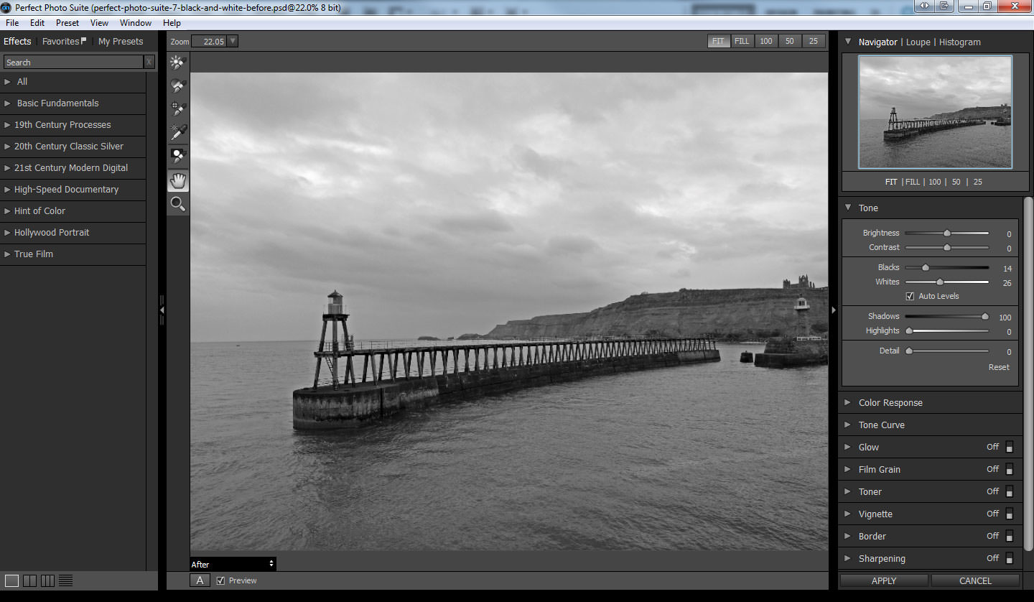The image size is (1034, 602).
Task: Choose the eyedropper color response tool
Action: coord(178,132)
